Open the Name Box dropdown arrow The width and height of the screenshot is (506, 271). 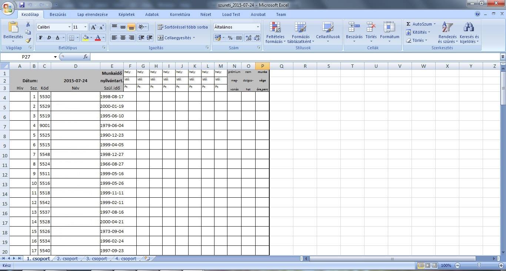click(55, 57)
